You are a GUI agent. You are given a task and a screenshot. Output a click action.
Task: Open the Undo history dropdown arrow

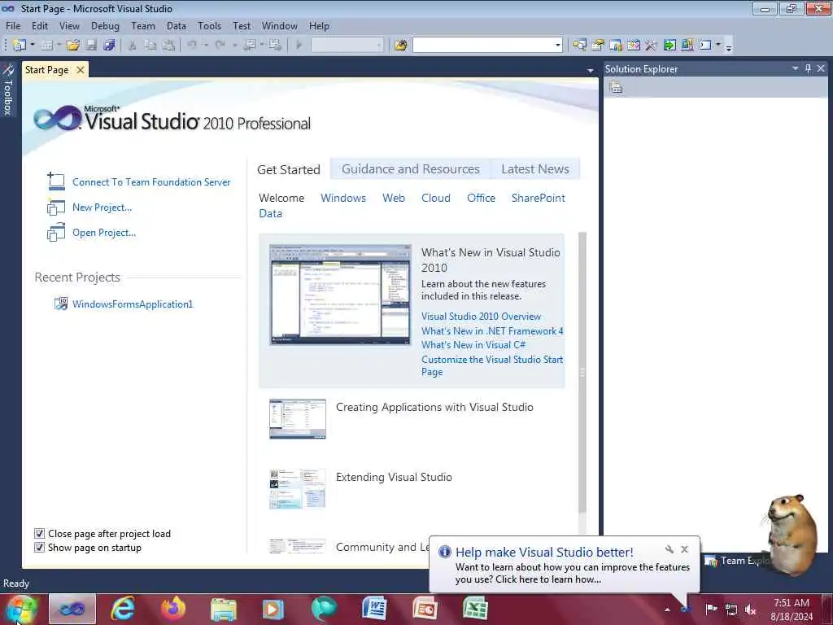click(206, 46)
